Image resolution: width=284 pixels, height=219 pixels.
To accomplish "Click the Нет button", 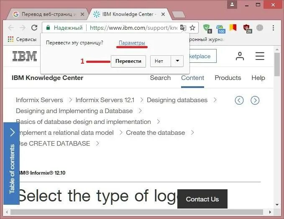I will (161, 61).
